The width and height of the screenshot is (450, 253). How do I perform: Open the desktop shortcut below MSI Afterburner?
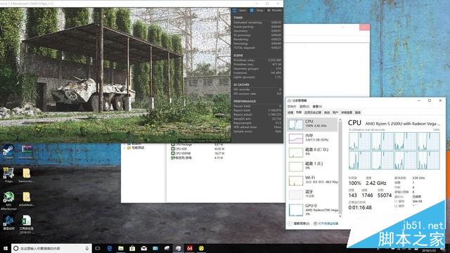tap(8, 223)
